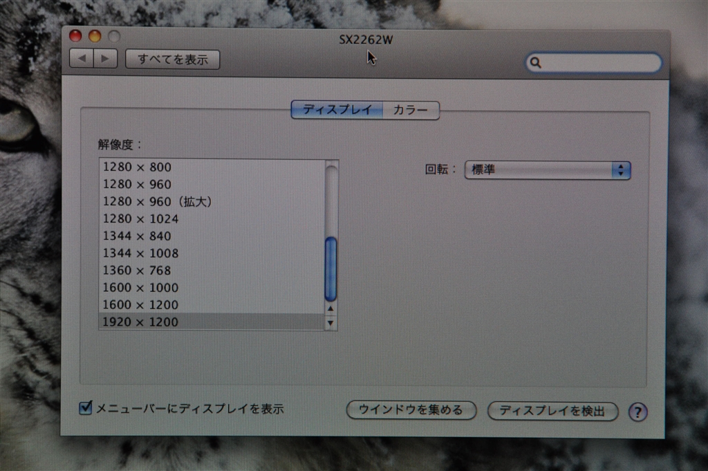Click the ディスプレイを検出 button
This screenshot has width=708, height=471.
552,411
